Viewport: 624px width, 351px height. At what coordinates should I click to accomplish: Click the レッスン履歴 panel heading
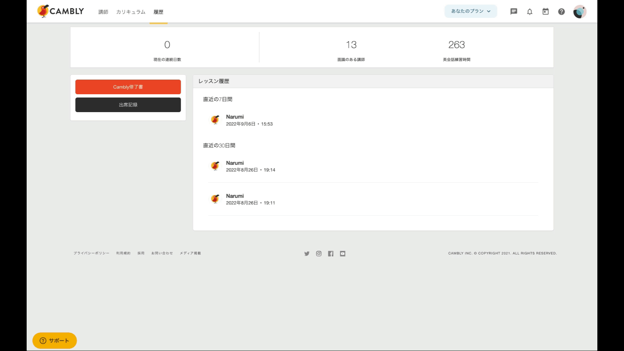[x=214, y=81]
